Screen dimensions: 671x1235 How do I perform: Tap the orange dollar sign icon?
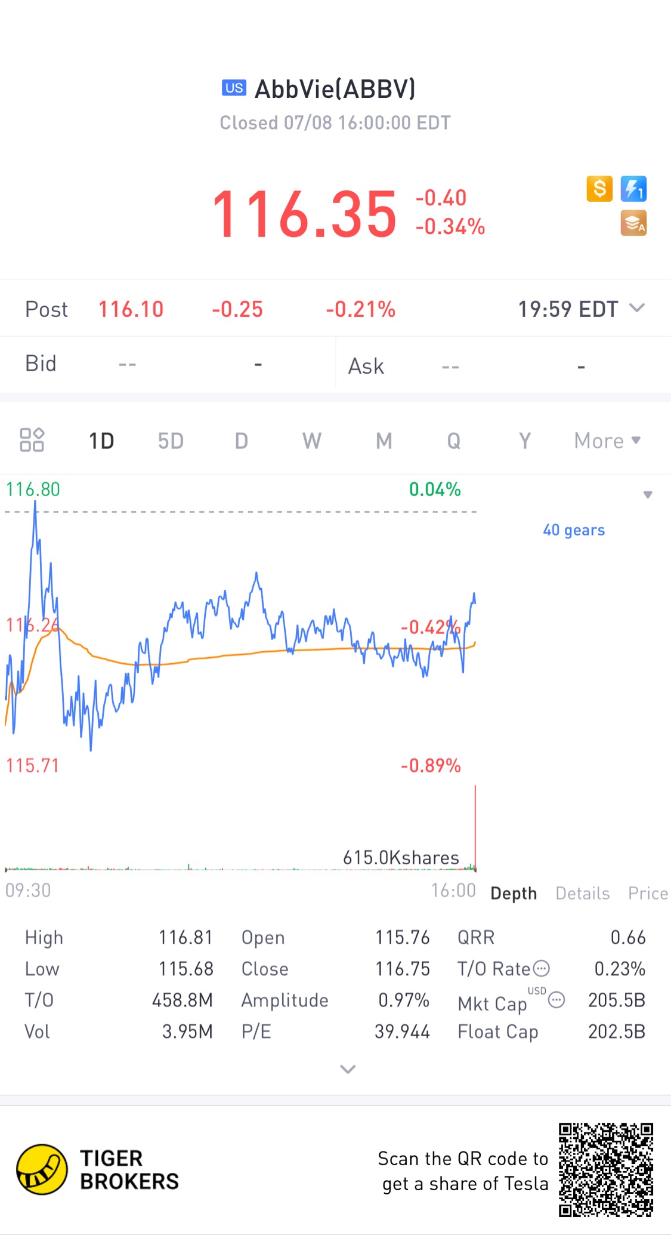click(x=599, y=189)
